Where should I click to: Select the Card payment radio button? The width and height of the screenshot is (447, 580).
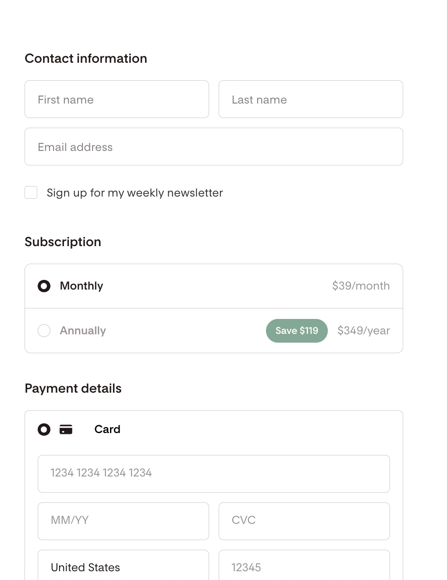pyautogui.click(x=44, y=430)
